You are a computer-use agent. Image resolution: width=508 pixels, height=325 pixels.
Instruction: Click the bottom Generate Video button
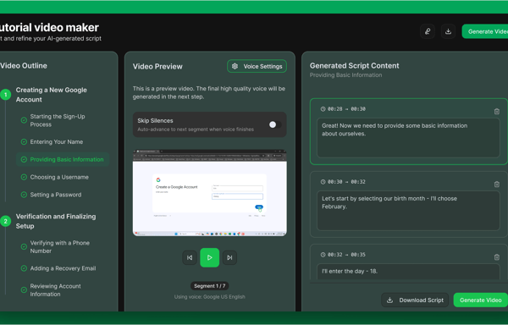tap(480, 300)
